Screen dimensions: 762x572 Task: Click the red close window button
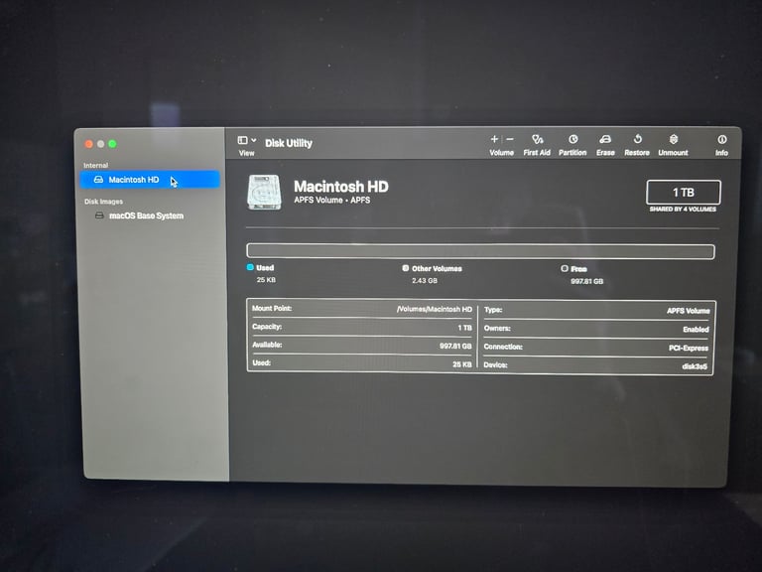tap(89, 144)
